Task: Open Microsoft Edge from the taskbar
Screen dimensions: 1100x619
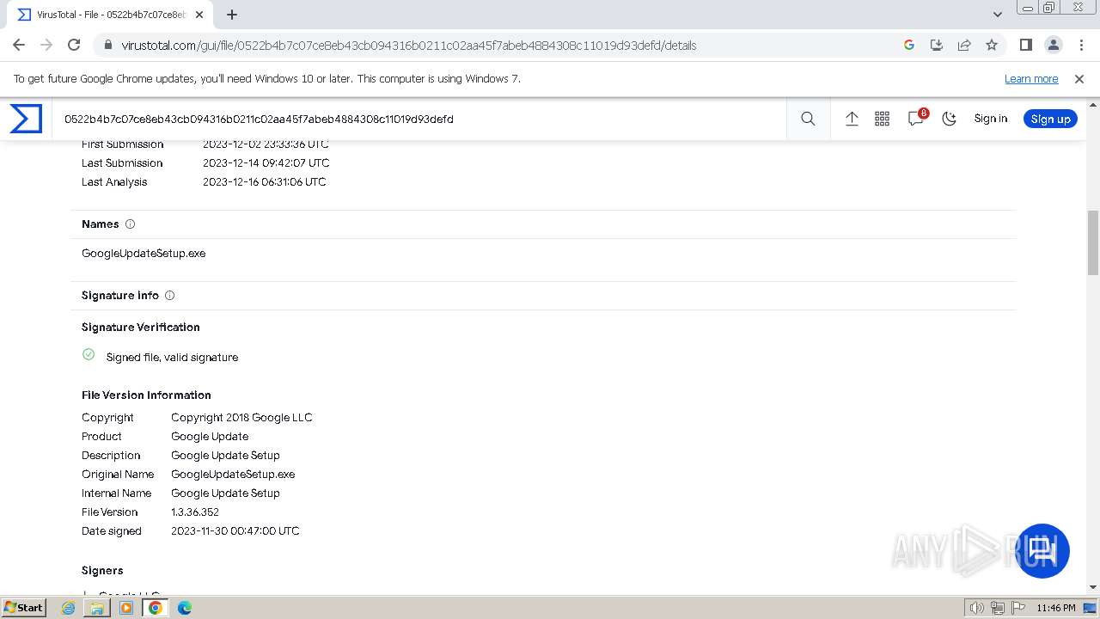Action: click(x=185, y=608)
